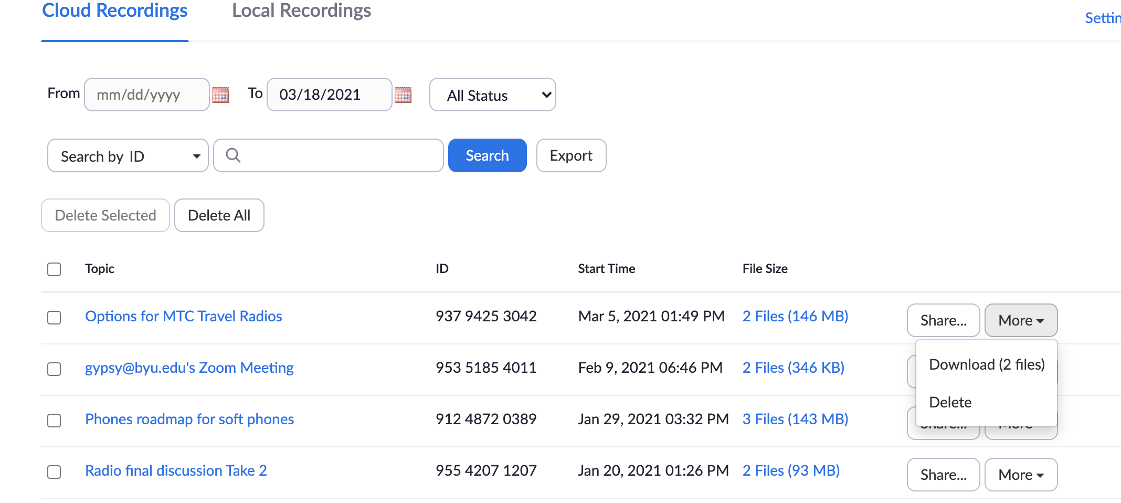The height and width of the screenshot is (503, 1121).
Task: Click the magnifier icon in search box
Action: tap(233, 155)
